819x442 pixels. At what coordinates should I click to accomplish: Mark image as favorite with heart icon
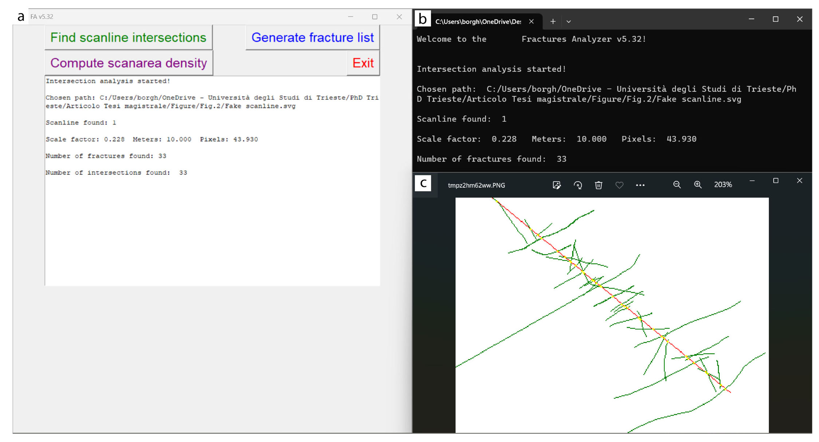[x=619, y=185]
